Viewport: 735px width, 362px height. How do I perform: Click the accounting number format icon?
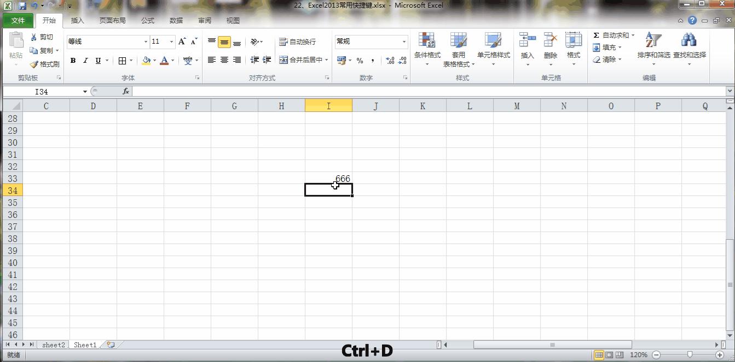click(x=342, y=61)
